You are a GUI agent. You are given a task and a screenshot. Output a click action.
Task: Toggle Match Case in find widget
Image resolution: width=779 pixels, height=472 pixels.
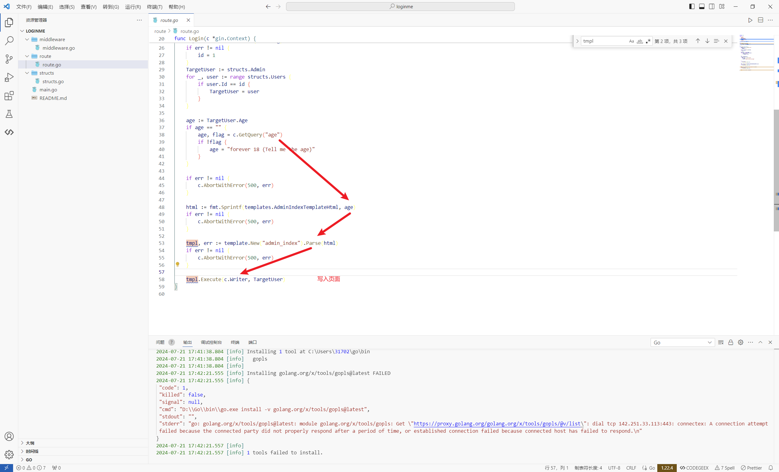(631, 41)
